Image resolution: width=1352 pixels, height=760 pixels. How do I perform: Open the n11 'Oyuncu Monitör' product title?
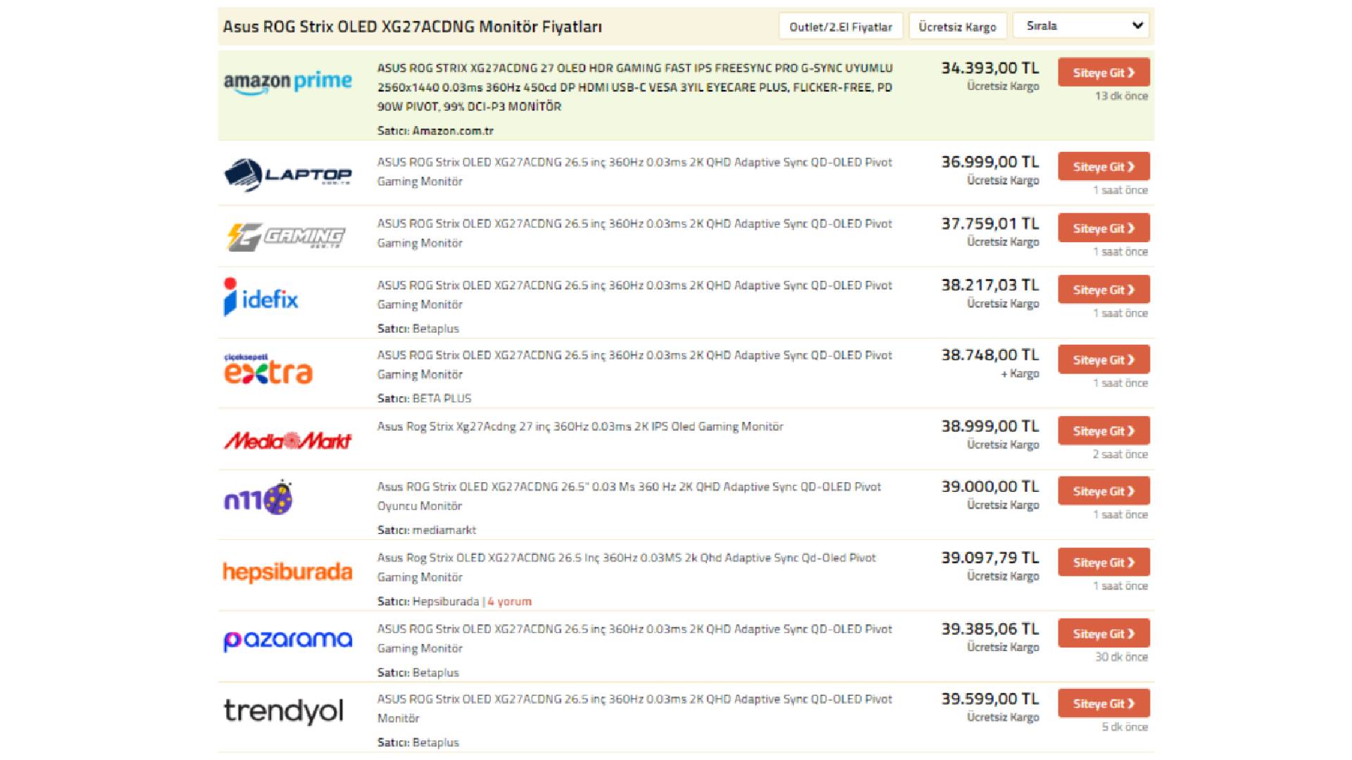point(629,496)
